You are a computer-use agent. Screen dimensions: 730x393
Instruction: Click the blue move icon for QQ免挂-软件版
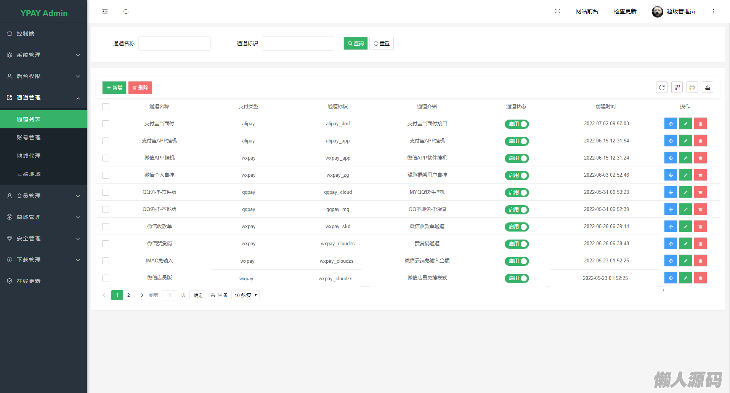[671, 192]
